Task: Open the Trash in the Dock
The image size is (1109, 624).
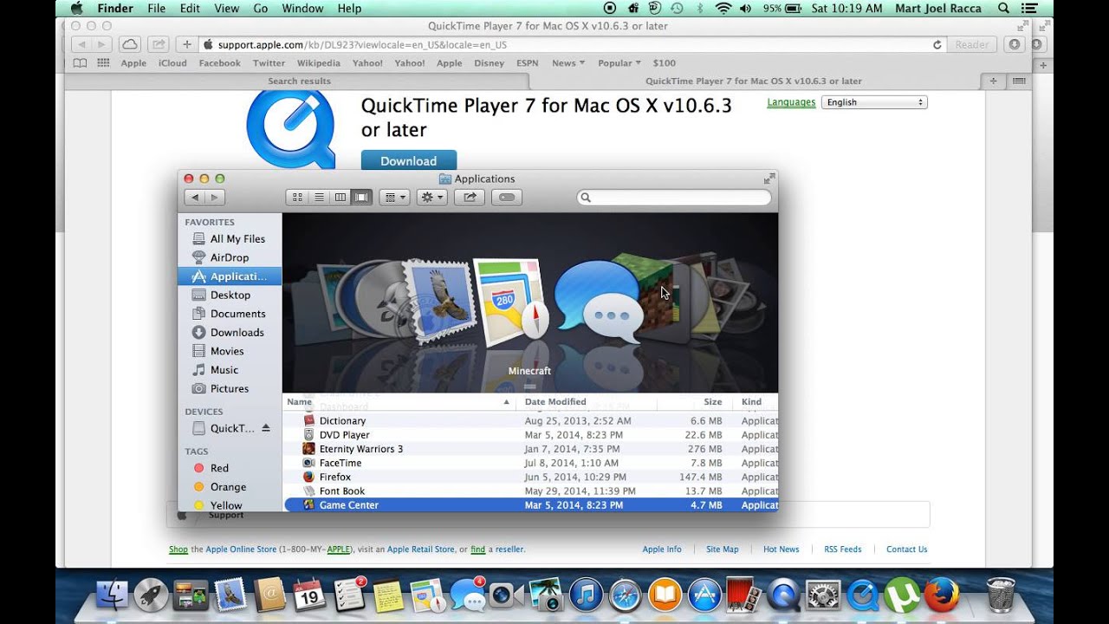Action: pyautogui.click(x=1001, y=595)
